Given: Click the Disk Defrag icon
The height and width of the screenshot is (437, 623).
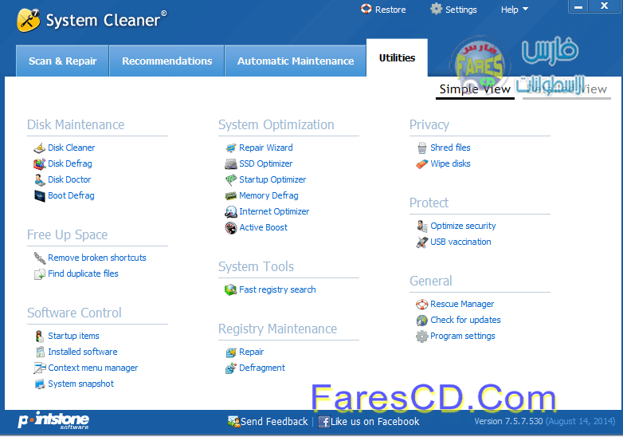Looking at the screenshot, I should tap(39, 163).
